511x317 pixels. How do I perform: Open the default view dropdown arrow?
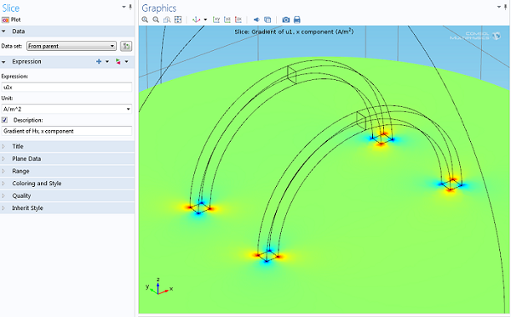pyautogui.click(x=205, y=20)
